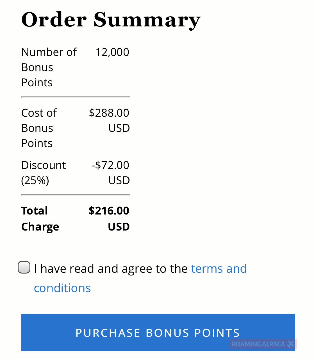Screen dimensions: 316x359
Task: Click the 'I have read and agree' text
Action: [x=110, y=268]
